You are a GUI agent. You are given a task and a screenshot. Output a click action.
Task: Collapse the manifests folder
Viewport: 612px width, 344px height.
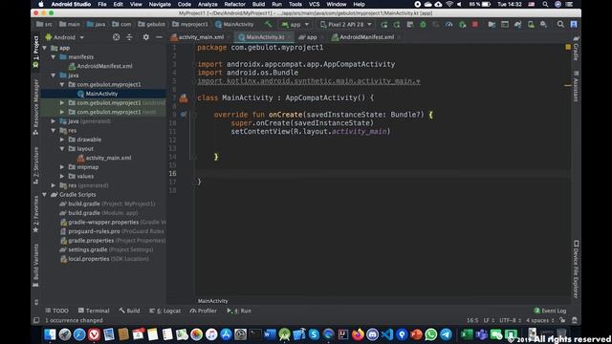click(x=54, y=57)
